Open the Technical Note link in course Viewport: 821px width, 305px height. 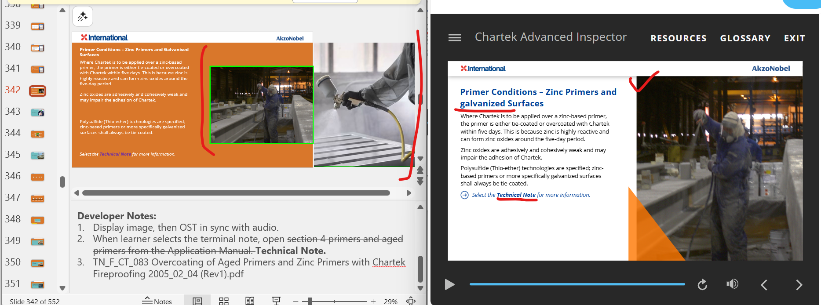[516, 195]
